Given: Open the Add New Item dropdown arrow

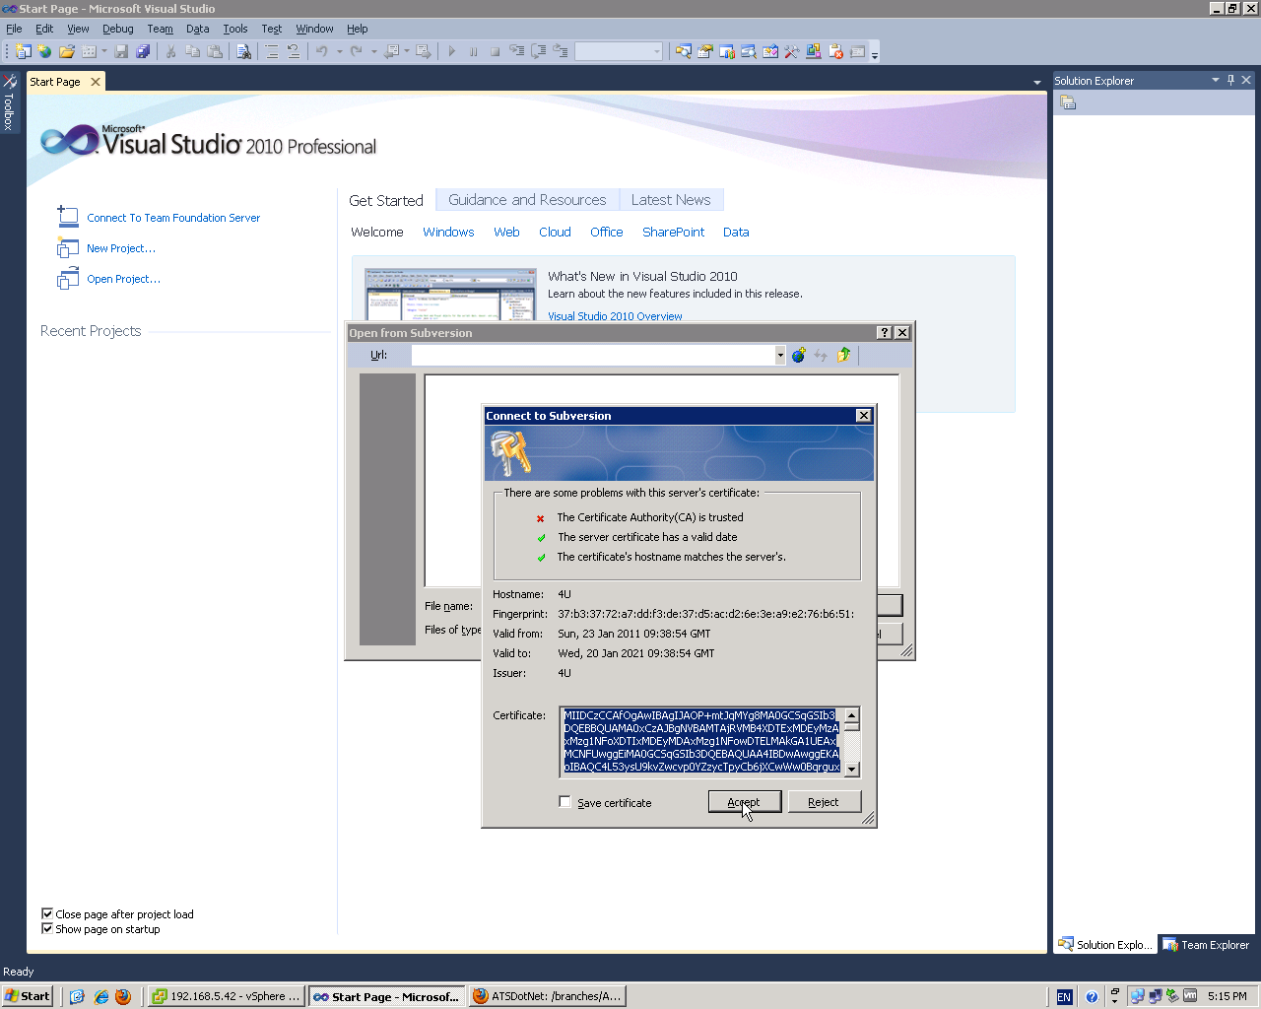Looking at the screenshot, I should 103,51.
